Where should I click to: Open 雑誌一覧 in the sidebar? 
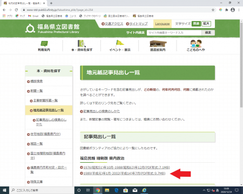point(37,144)
